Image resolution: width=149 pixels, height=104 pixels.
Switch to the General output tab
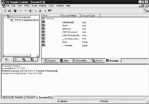[x=19, y=97]
